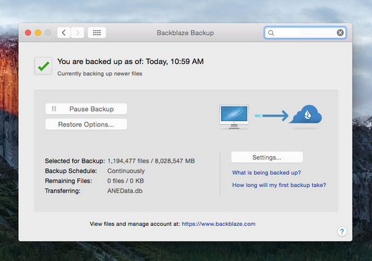
Task: Click the Restore Options... button
Action: [x=86, y=124]
